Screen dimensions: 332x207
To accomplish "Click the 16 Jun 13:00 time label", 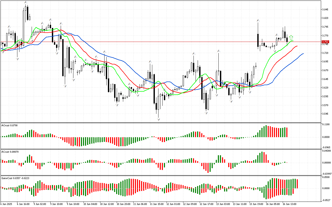I will tap(289, 204).
